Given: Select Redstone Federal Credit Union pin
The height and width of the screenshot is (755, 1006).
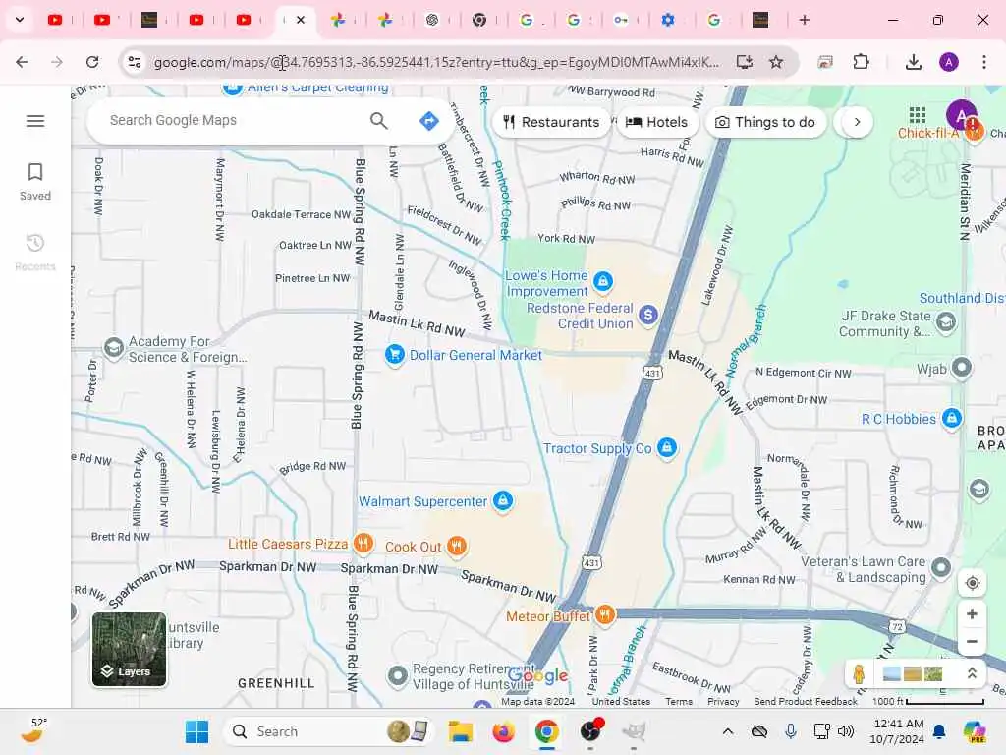Looking at the screenshot, I should (x=648, y=315).
